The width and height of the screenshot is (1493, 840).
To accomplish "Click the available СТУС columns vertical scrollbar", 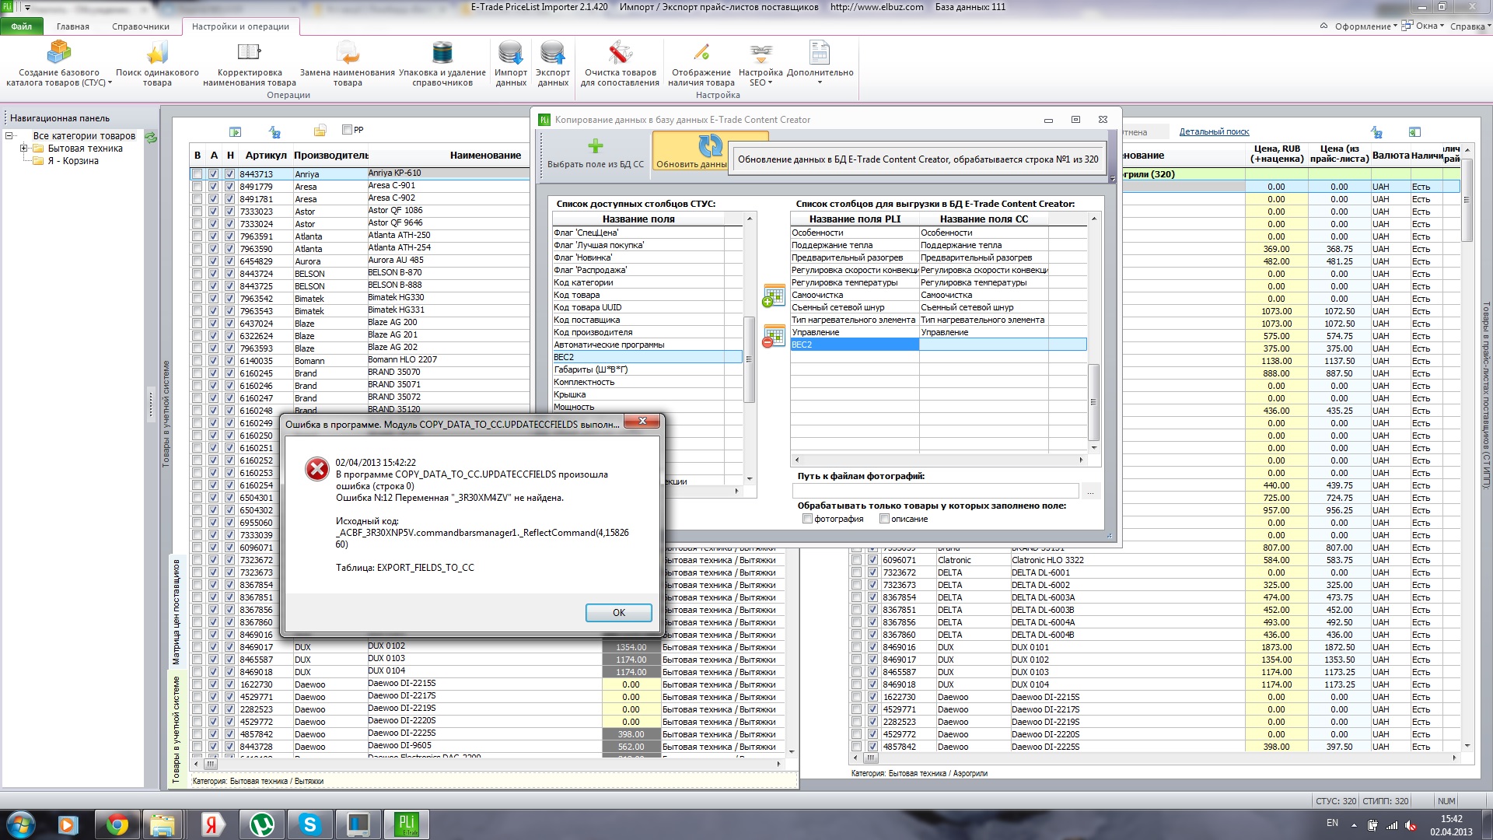I will (750, 348).
